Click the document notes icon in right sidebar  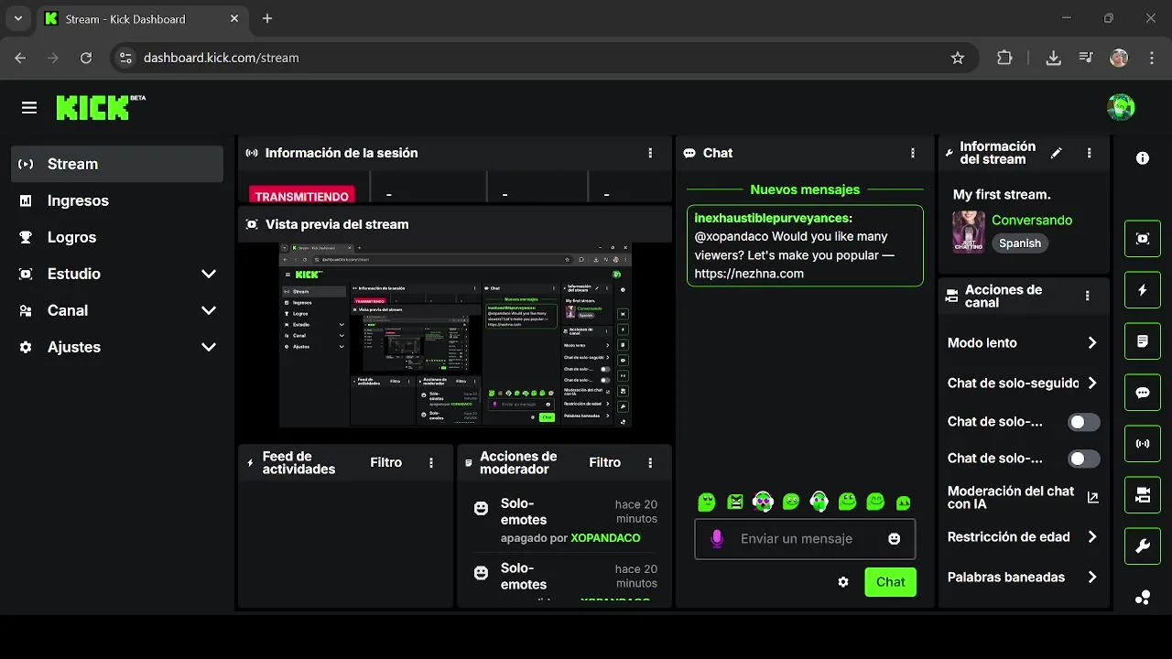pos(1143,341)
